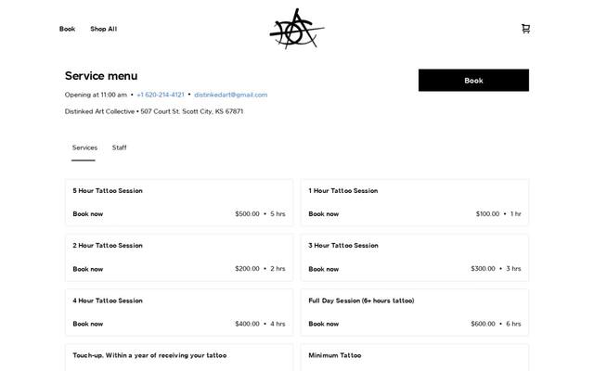Image resolution: width=594 pixels, height=371 pixels.
Task: Open the Book navigation link
Action: [x=67, y=29]
